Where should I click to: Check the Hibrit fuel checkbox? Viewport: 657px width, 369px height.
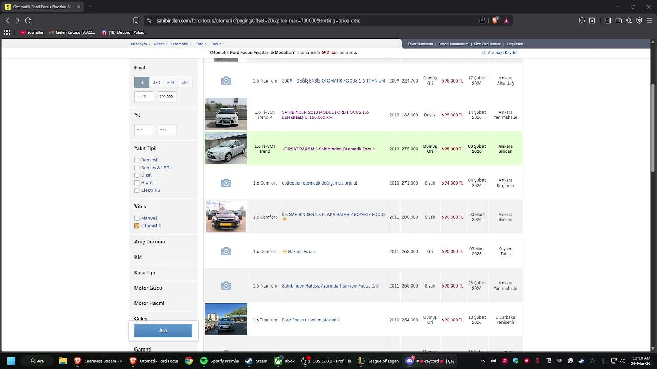coord(137,182)
